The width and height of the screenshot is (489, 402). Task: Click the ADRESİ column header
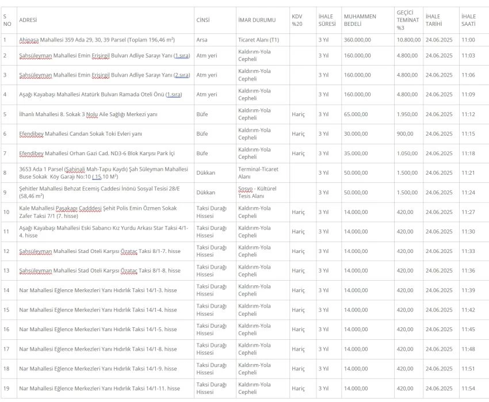click(x=28, y=20)
